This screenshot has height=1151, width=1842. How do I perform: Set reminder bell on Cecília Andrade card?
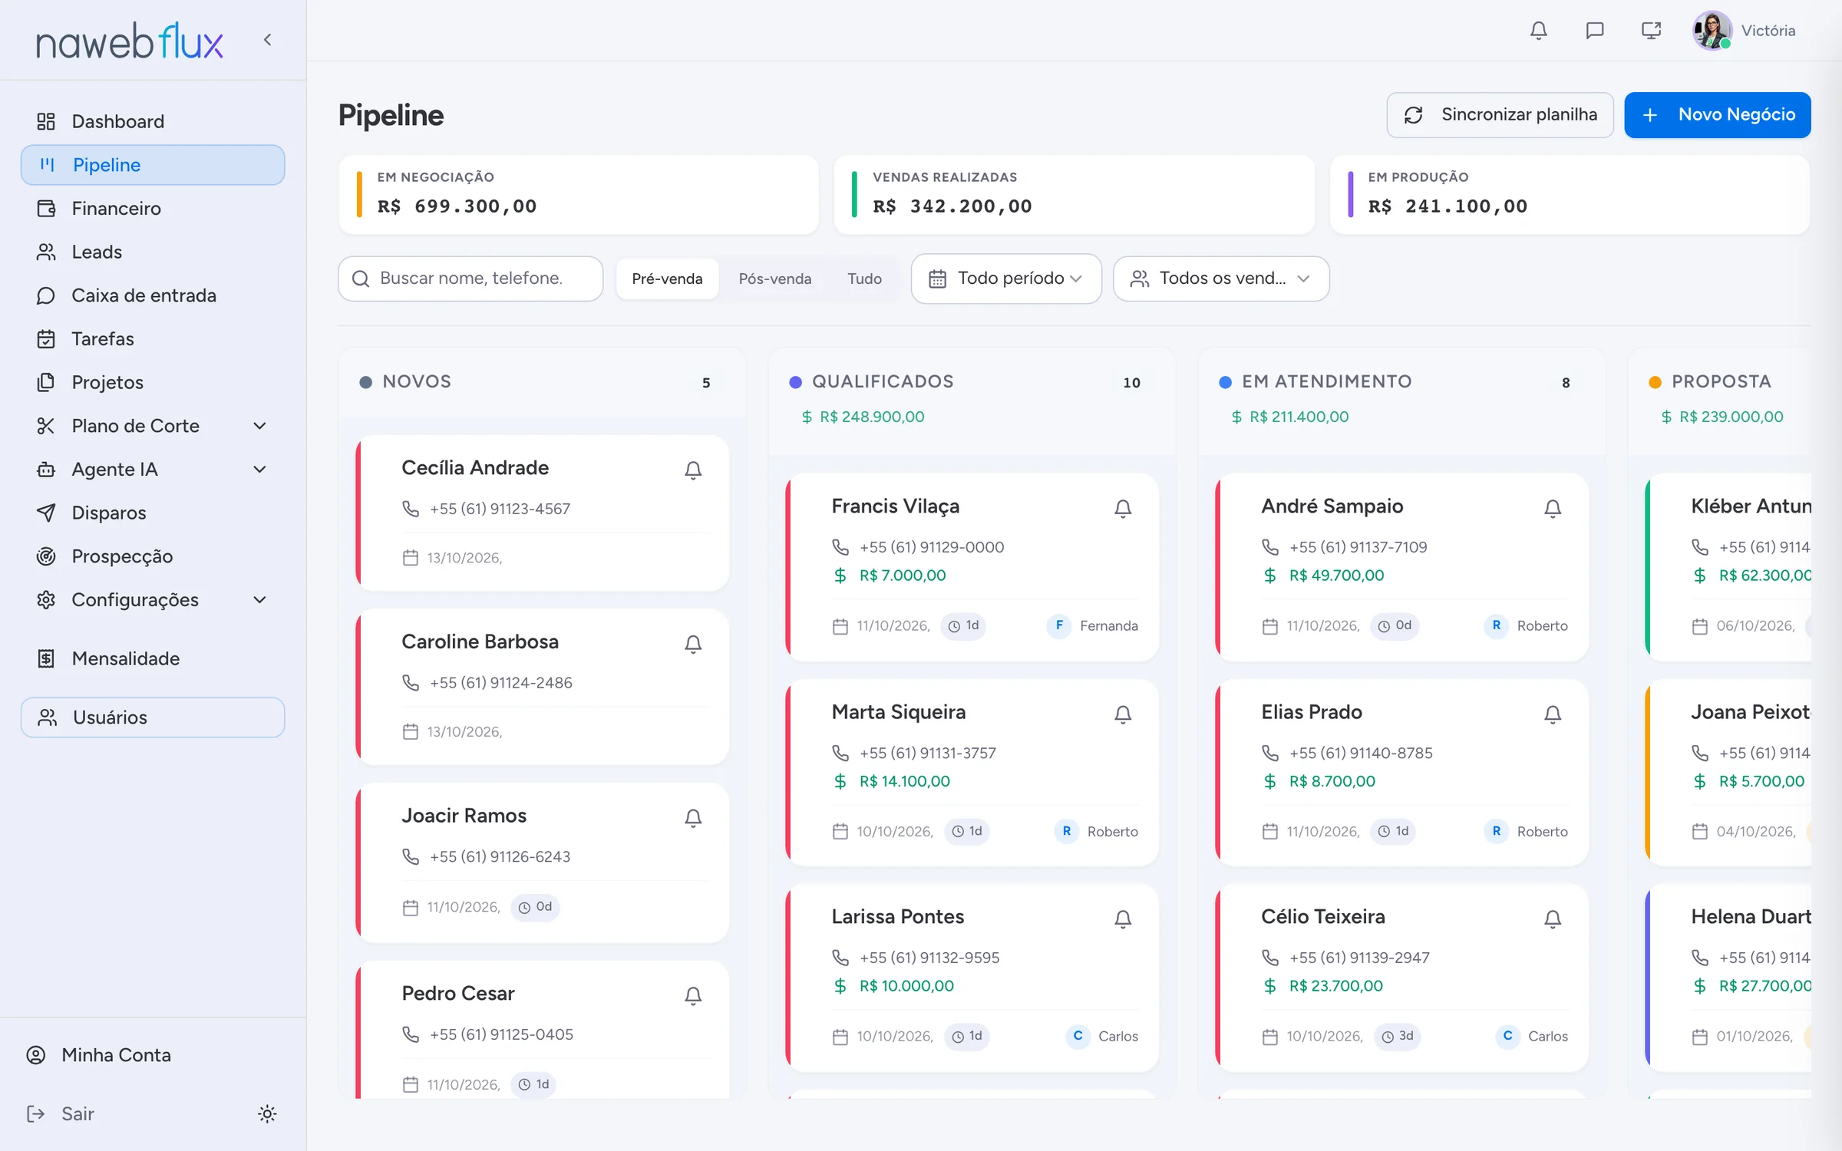coord(693,470)
